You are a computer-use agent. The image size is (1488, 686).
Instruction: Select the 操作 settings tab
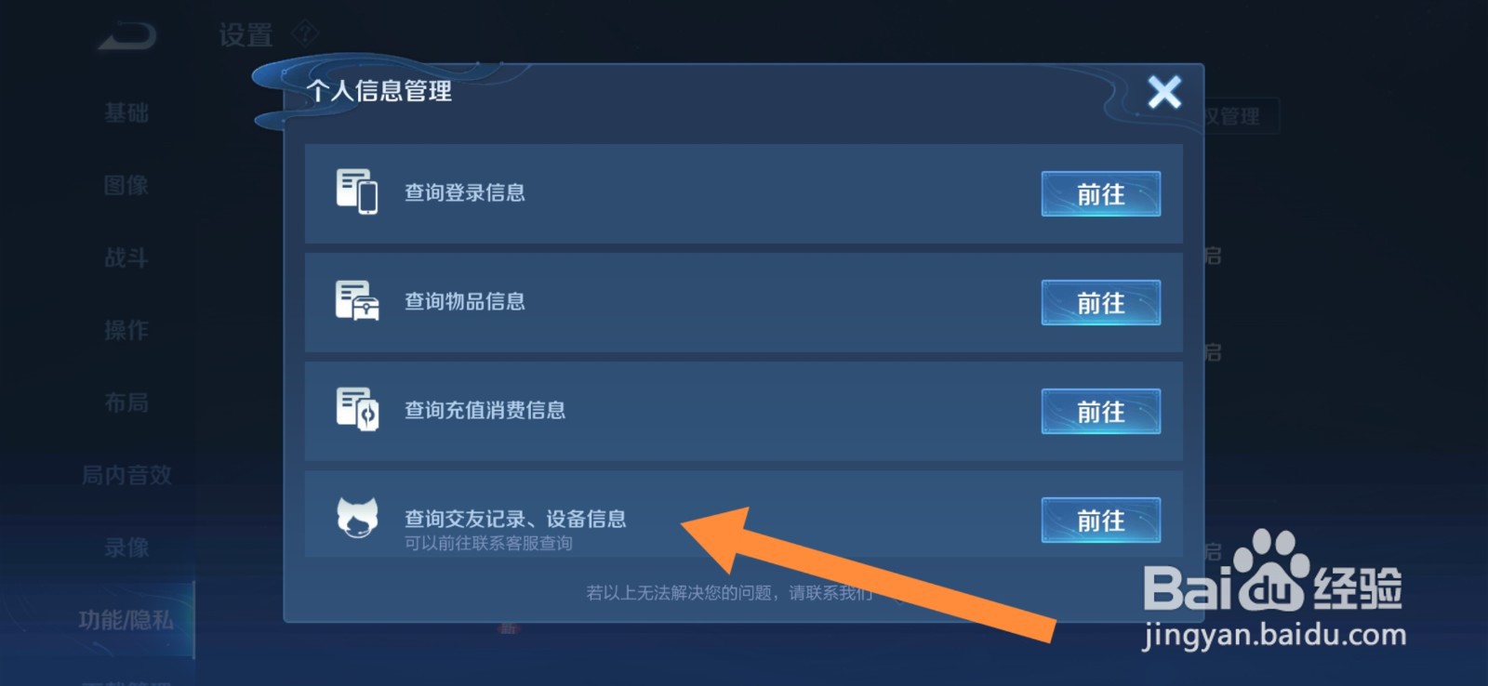tap(126, 330)
